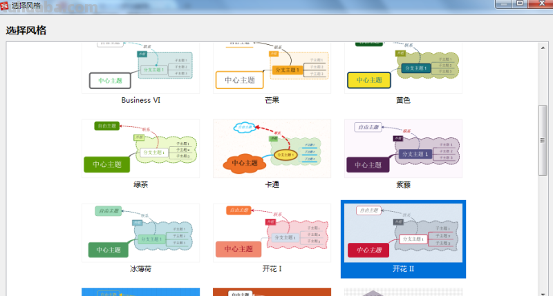553x296 pixels.
Task: Click the scrollbar down arrow
Action: (x=543, y=293)
